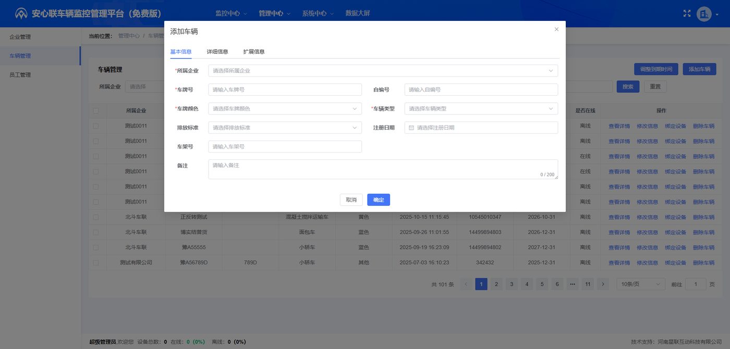Screen dimensions: 730x349
Task: Click 删除车辆 for the 豫A56789D row
Action: click(x=704, y=263)
